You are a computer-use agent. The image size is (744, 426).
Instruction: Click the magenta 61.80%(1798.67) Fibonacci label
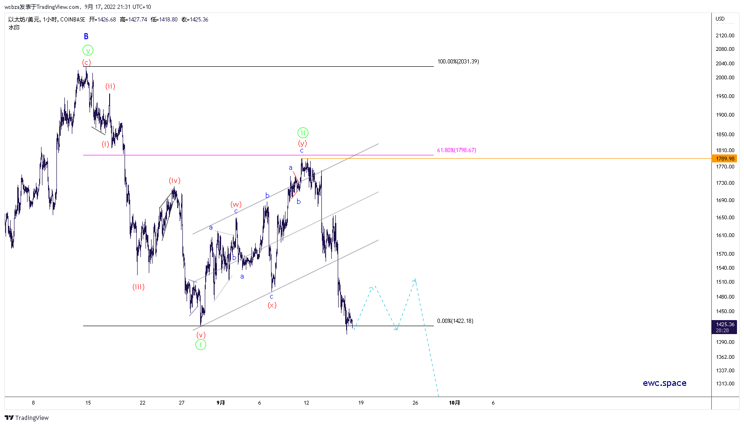click(x=457, y=150)
